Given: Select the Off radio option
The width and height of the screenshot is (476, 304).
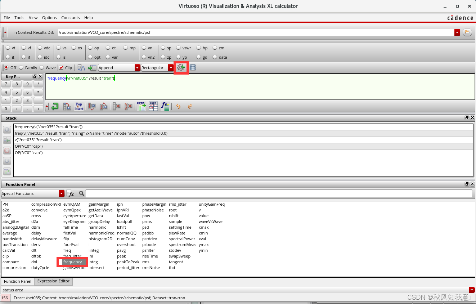Looking at the screenshot, I should pyautogui.click(x=6, y=67).
